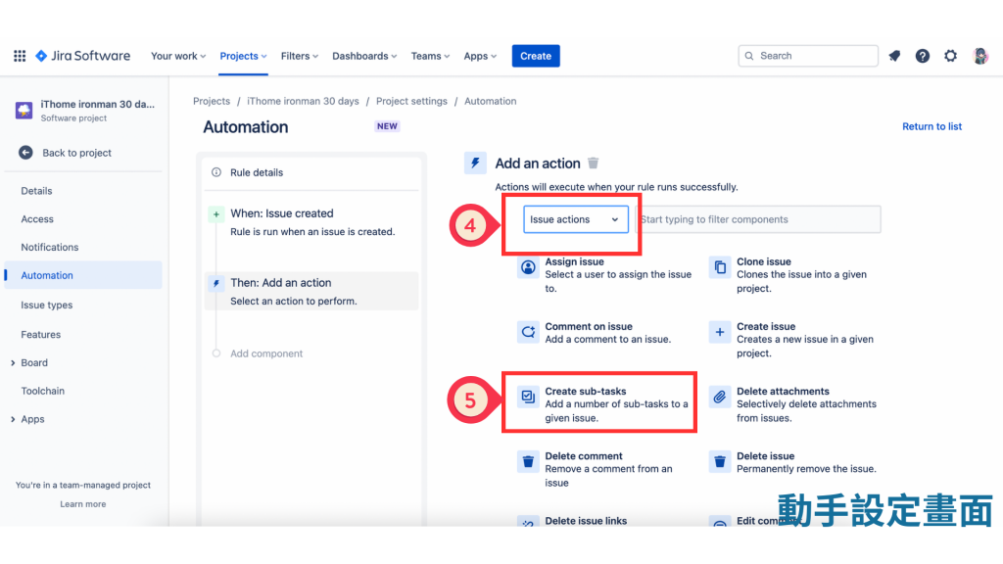The image size is (1003, 564).
Task: Click the search magnifier icon
Action: coord(749,56)
